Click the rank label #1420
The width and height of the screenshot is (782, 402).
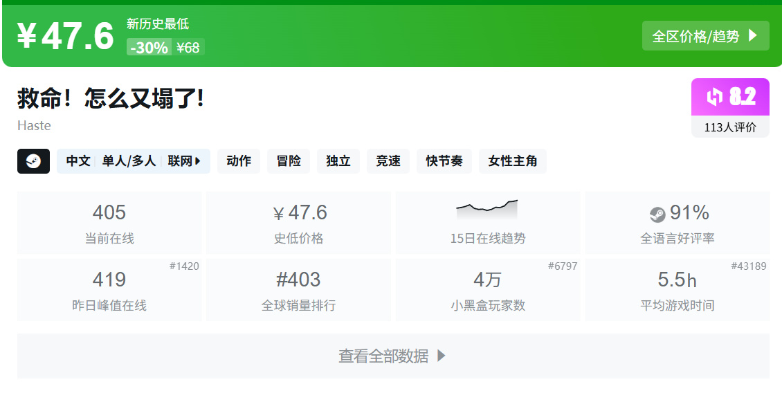184,266
